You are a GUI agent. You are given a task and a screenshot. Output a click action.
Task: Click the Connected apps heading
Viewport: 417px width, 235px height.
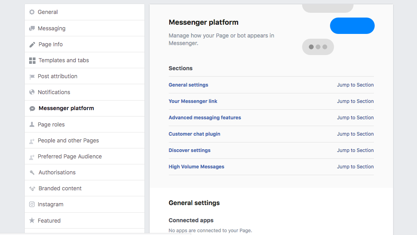click(x=191, y=220)
